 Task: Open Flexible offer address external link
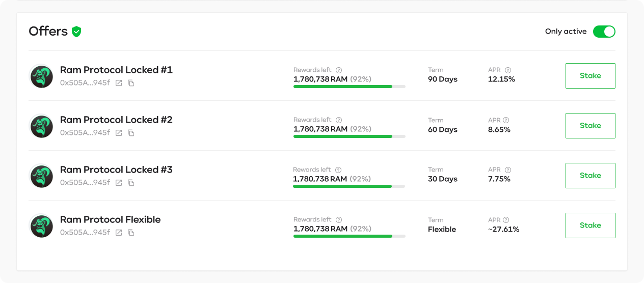point(119,233)
